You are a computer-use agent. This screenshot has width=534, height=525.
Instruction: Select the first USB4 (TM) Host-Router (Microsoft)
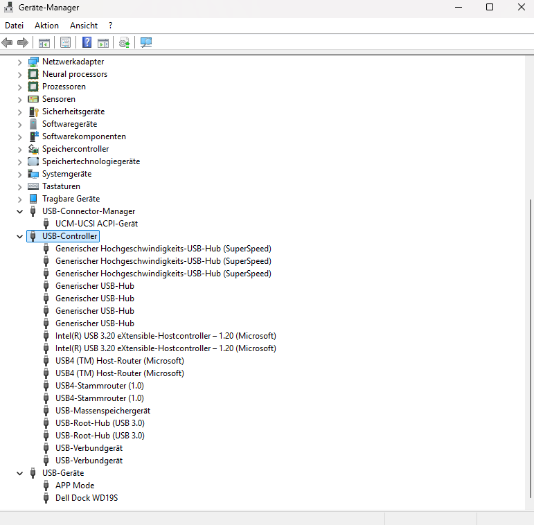pyautogui.click(x=120, y=361)
